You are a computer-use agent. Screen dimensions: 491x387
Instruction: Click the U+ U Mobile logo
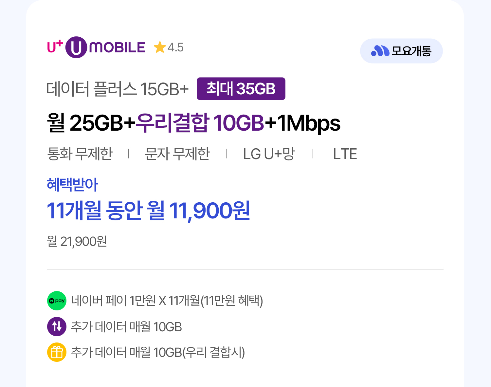96,47
